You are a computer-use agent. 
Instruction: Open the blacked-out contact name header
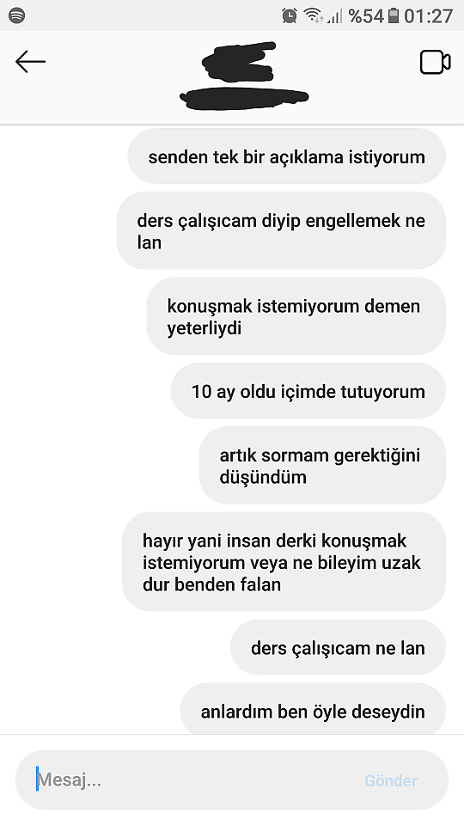click(x=244, y=76)
